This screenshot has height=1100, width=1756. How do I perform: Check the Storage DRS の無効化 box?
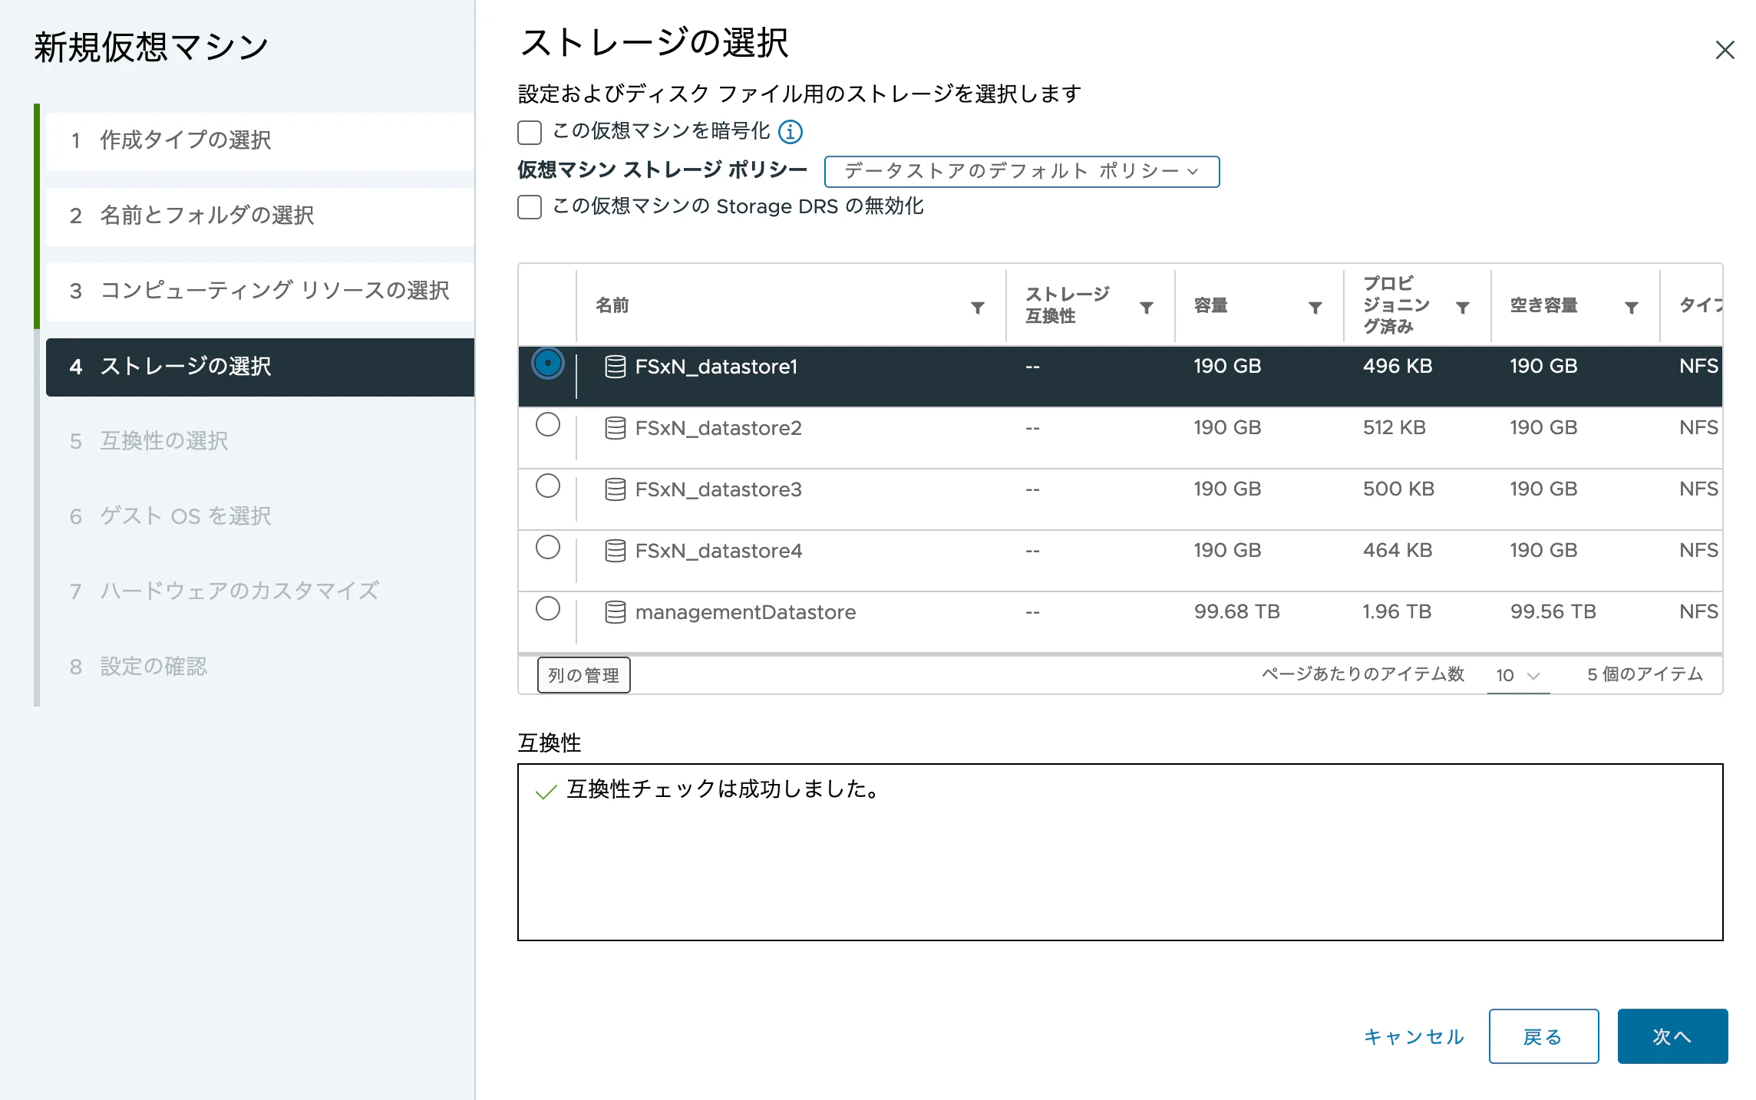tap(530, 207)
